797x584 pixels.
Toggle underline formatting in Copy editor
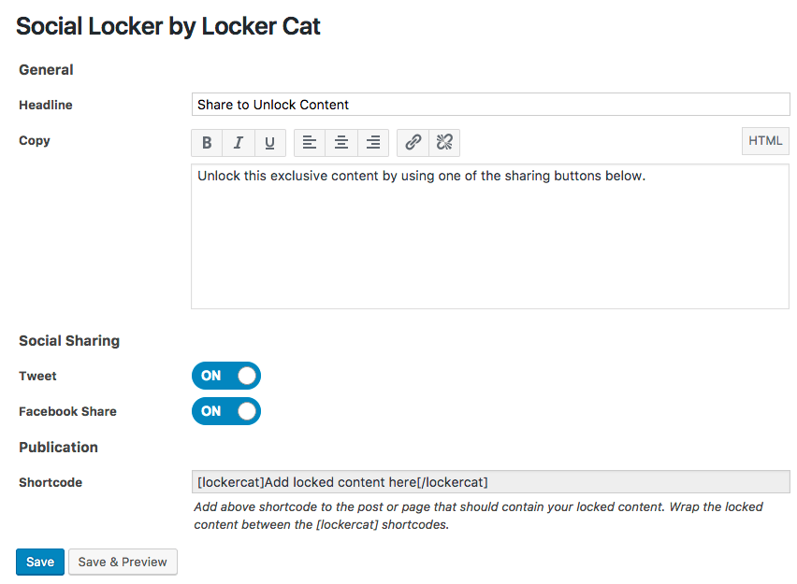point(269,142)
